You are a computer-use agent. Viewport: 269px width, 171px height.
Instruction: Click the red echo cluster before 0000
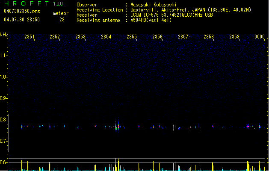coord(248,126)
